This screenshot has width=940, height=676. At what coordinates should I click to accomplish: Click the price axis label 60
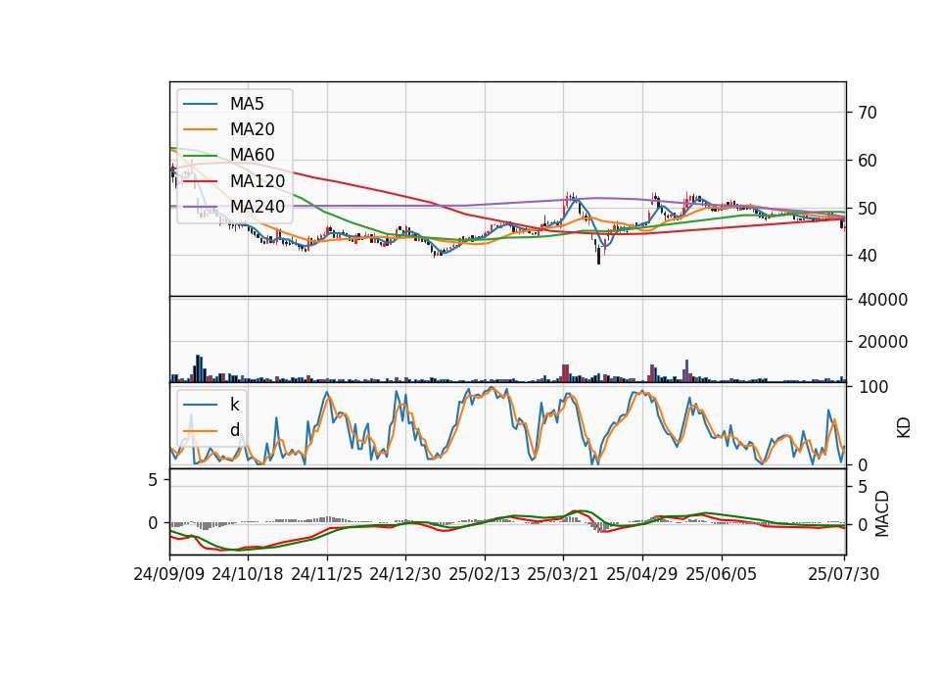[x=868, y=161]
